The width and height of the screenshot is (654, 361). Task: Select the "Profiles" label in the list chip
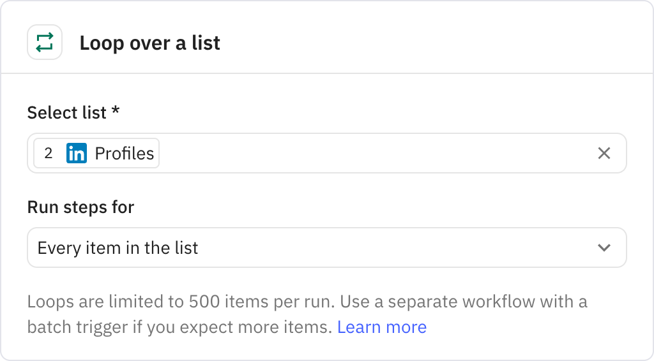125,154
